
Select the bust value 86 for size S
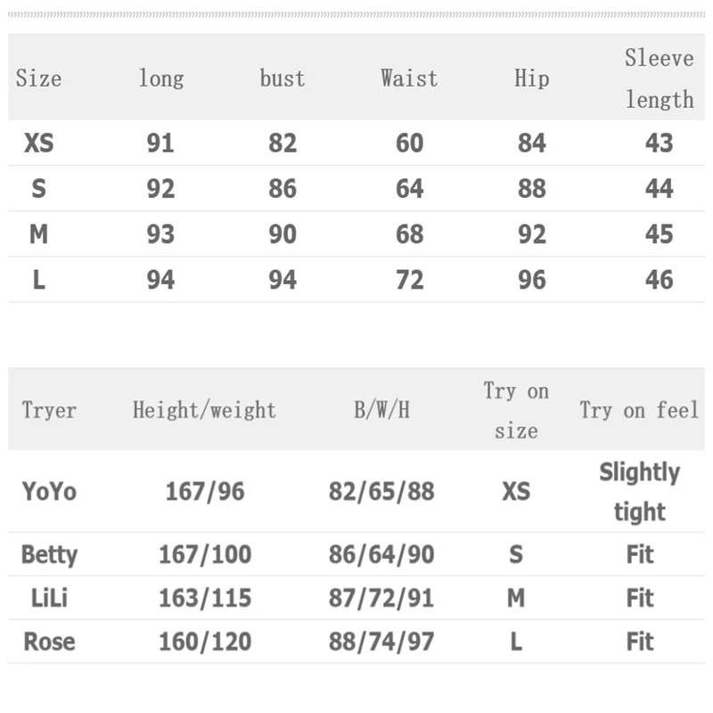coord(283,189)
